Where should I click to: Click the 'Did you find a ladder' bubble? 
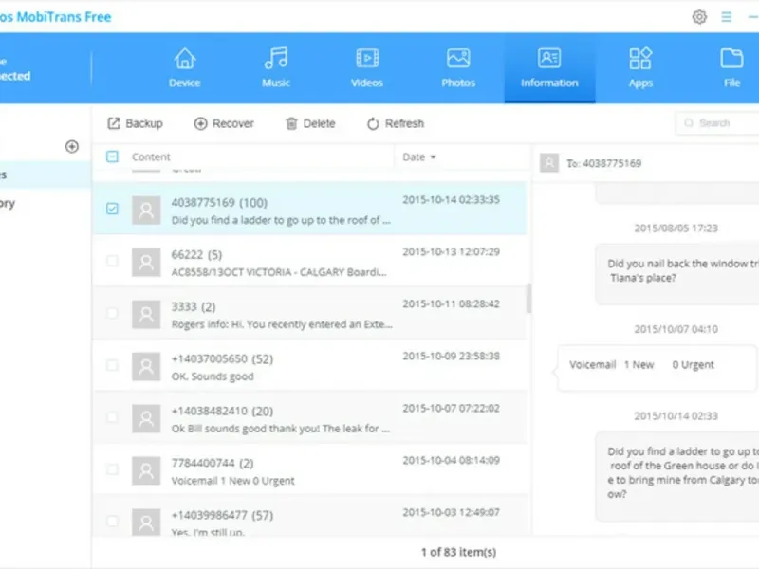[x=676, y=476]
